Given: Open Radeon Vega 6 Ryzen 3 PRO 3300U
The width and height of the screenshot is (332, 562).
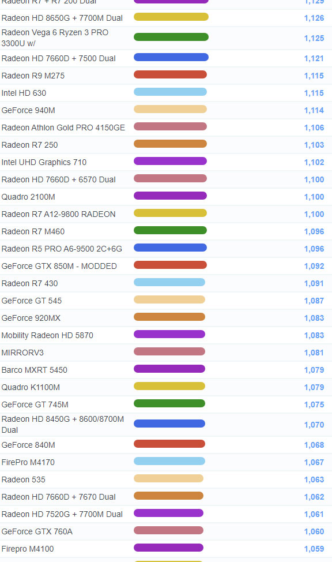Looking at the screenshot, I should pos(55,38).
